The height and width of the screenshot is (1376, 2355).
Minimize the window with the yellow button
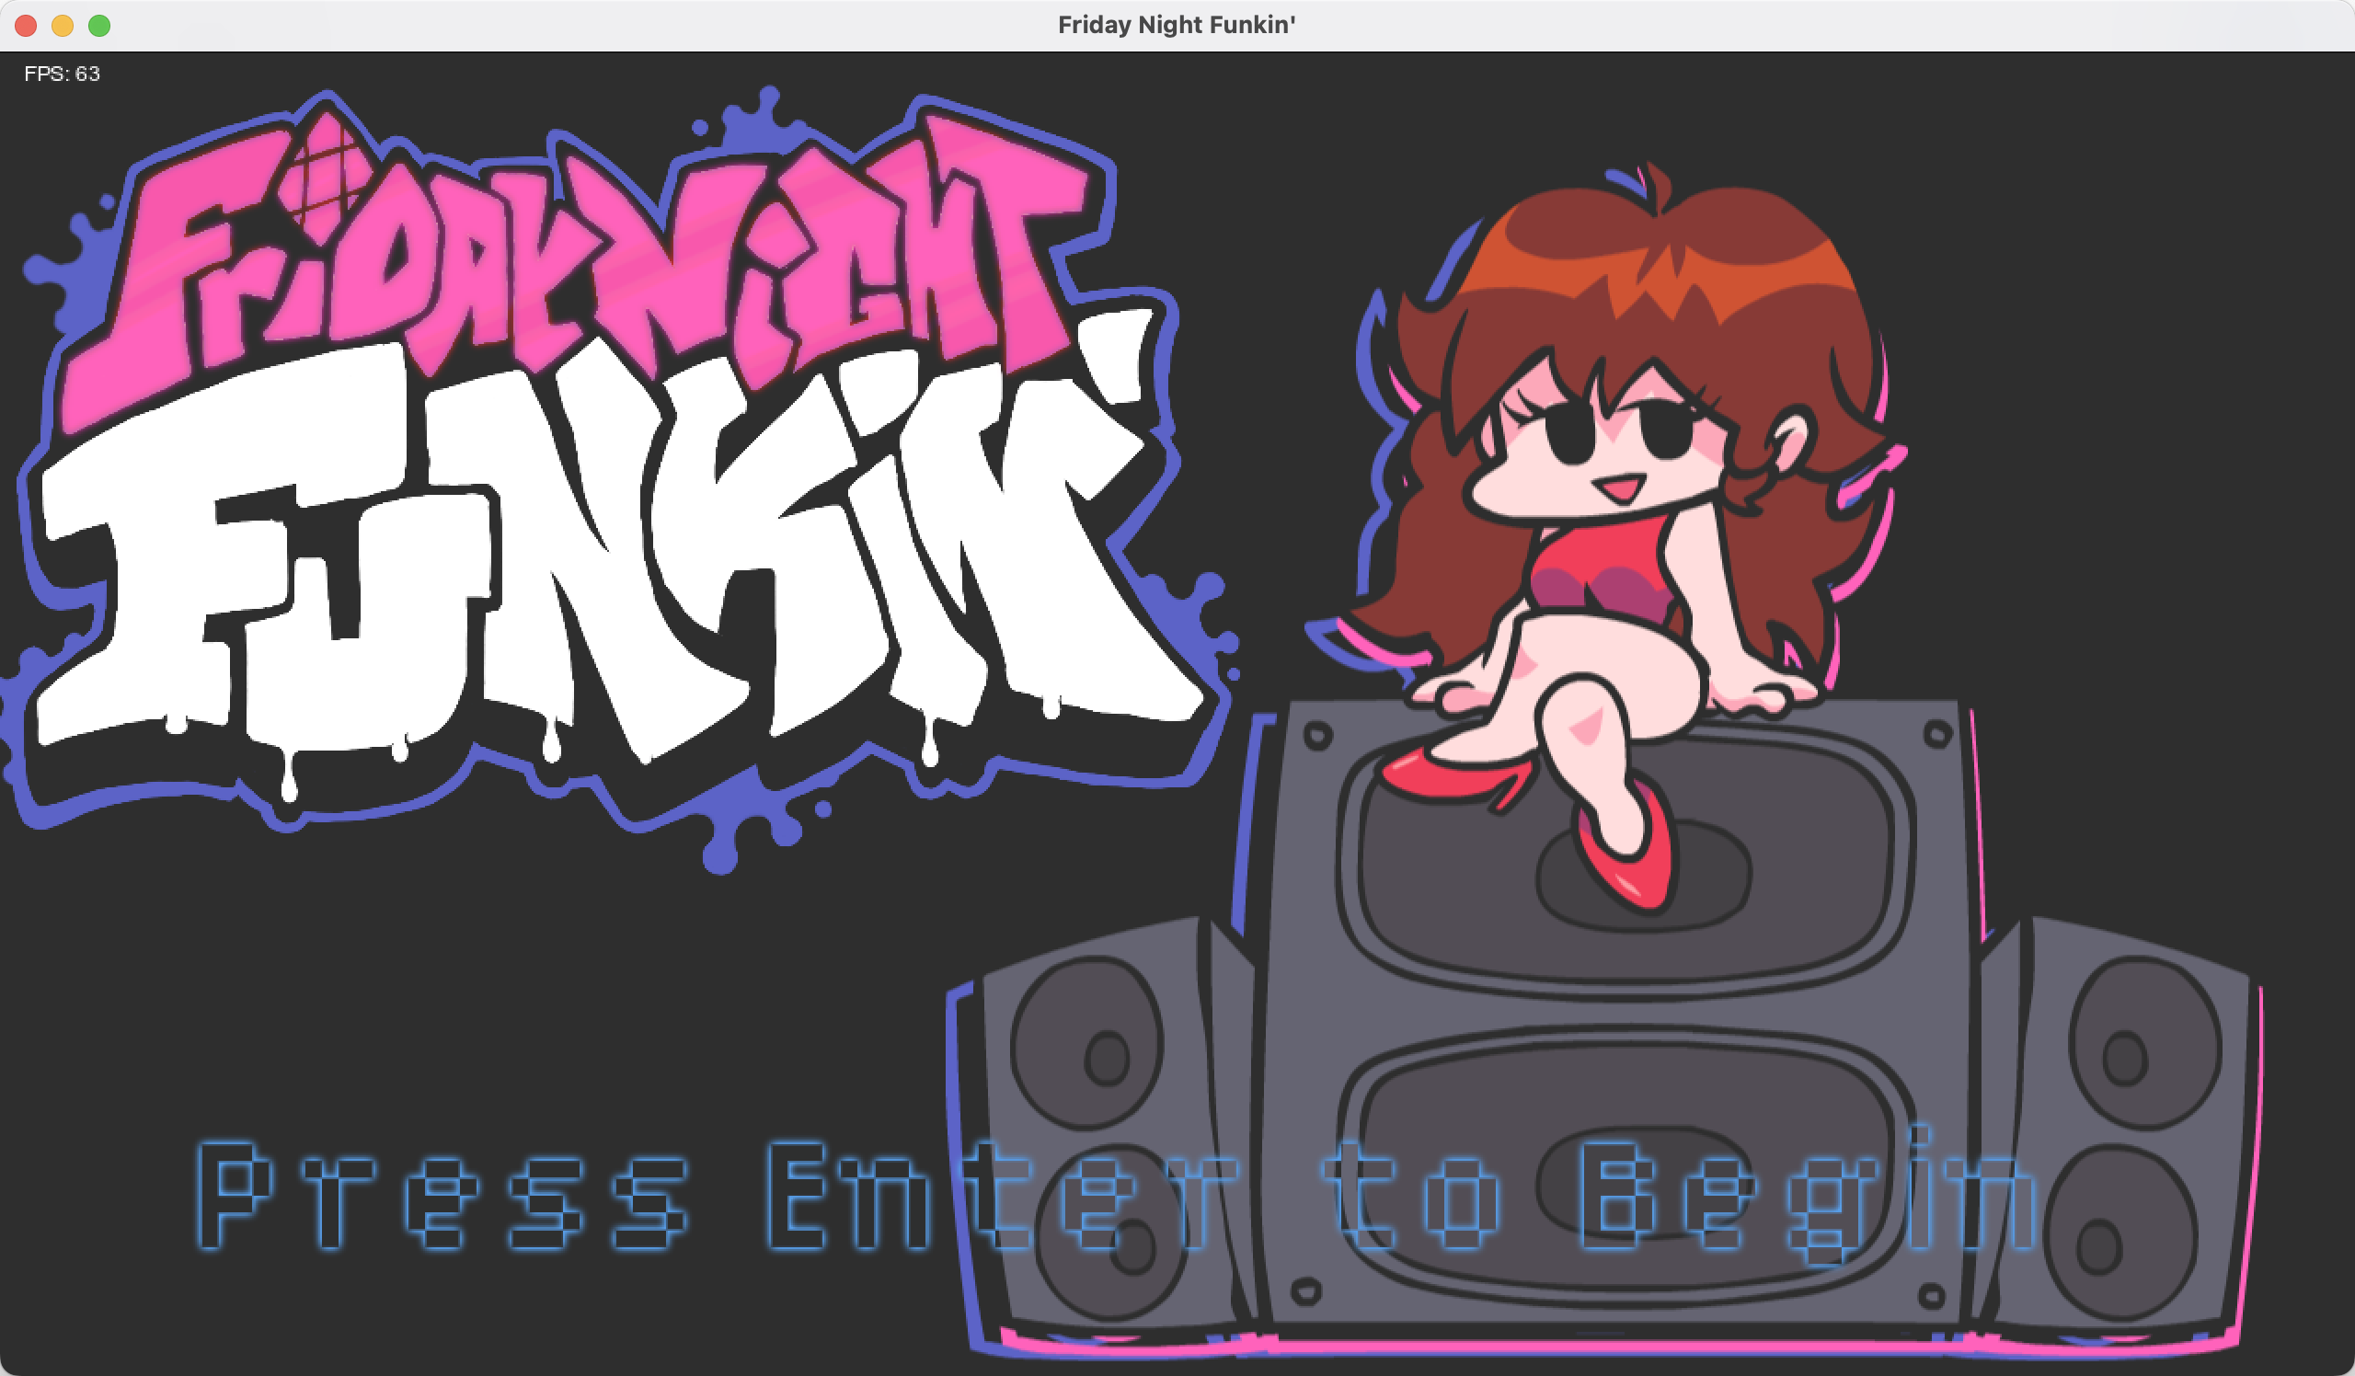(x=63, y=25)
